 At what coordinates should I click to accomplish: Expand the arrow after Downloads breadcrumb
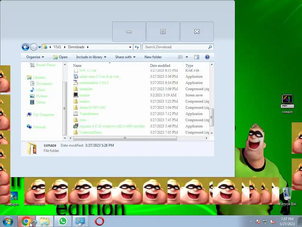point(88,47)
